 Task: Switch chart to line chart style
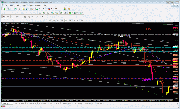coord(48,13)
